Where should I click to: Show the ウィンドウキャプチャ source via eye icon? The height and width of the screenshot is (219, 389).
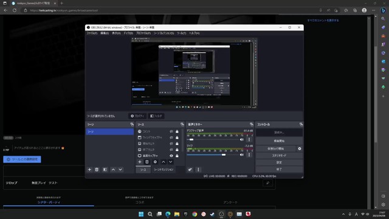pos(171,137)
